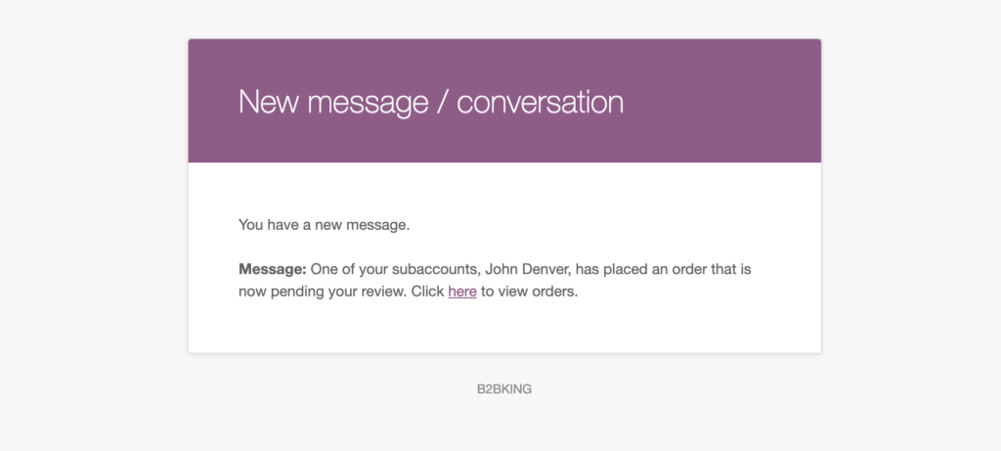Open the "here" link to view orders
The width and height of the screenshot is (1001, 451).
tap(462, 292)
